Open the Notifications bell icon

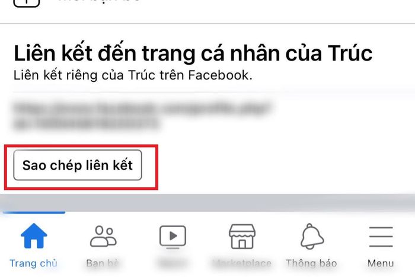312,237
